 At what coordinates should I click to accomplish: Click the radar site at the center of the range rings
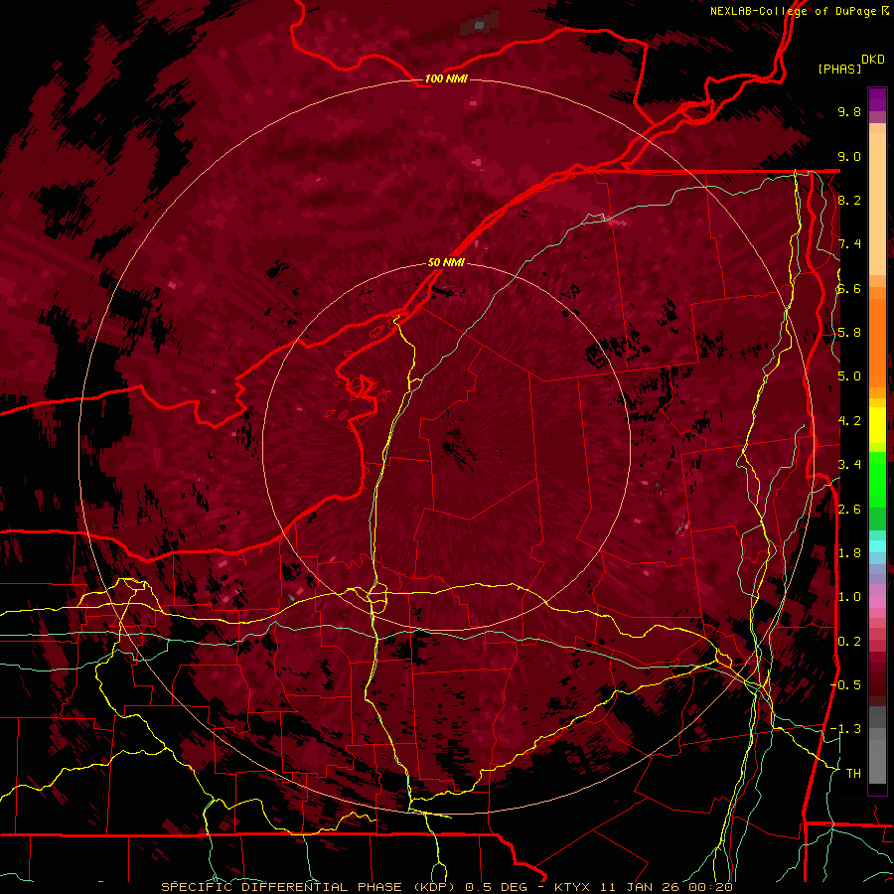click(447, 446)
